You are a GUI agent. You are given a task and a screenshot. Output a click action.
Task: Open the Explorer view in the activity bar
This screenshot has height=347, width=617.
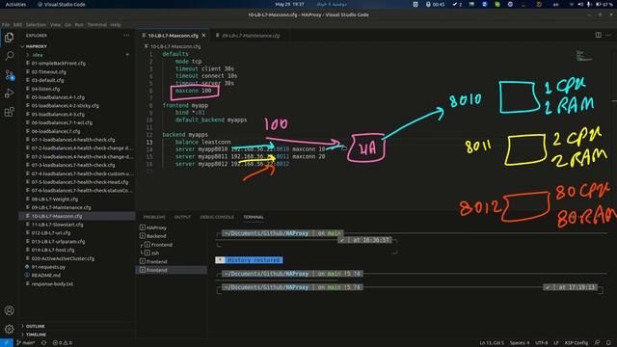[9, 38]
